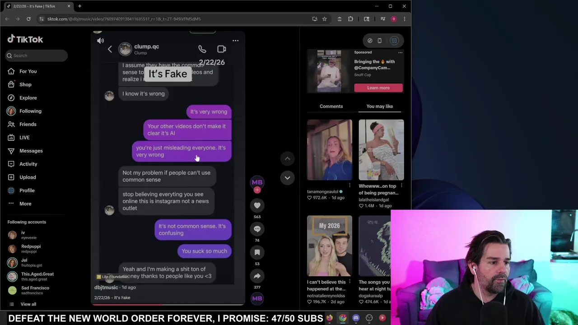Click the globe profile avatar at top right
This screenshot has height=325, width=578.
394,41
